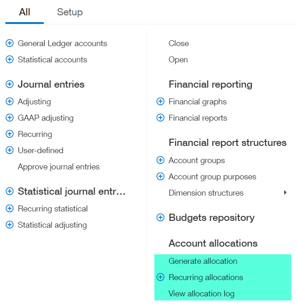
Task: Switch to the Setup tab
Action: 70,12
